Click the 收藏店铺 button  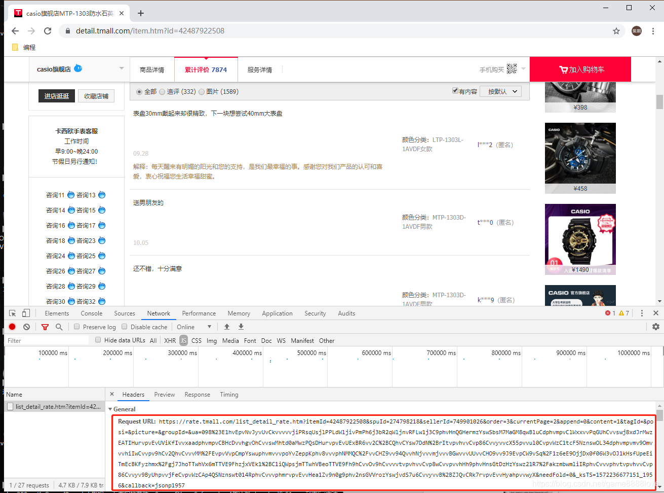96,96
